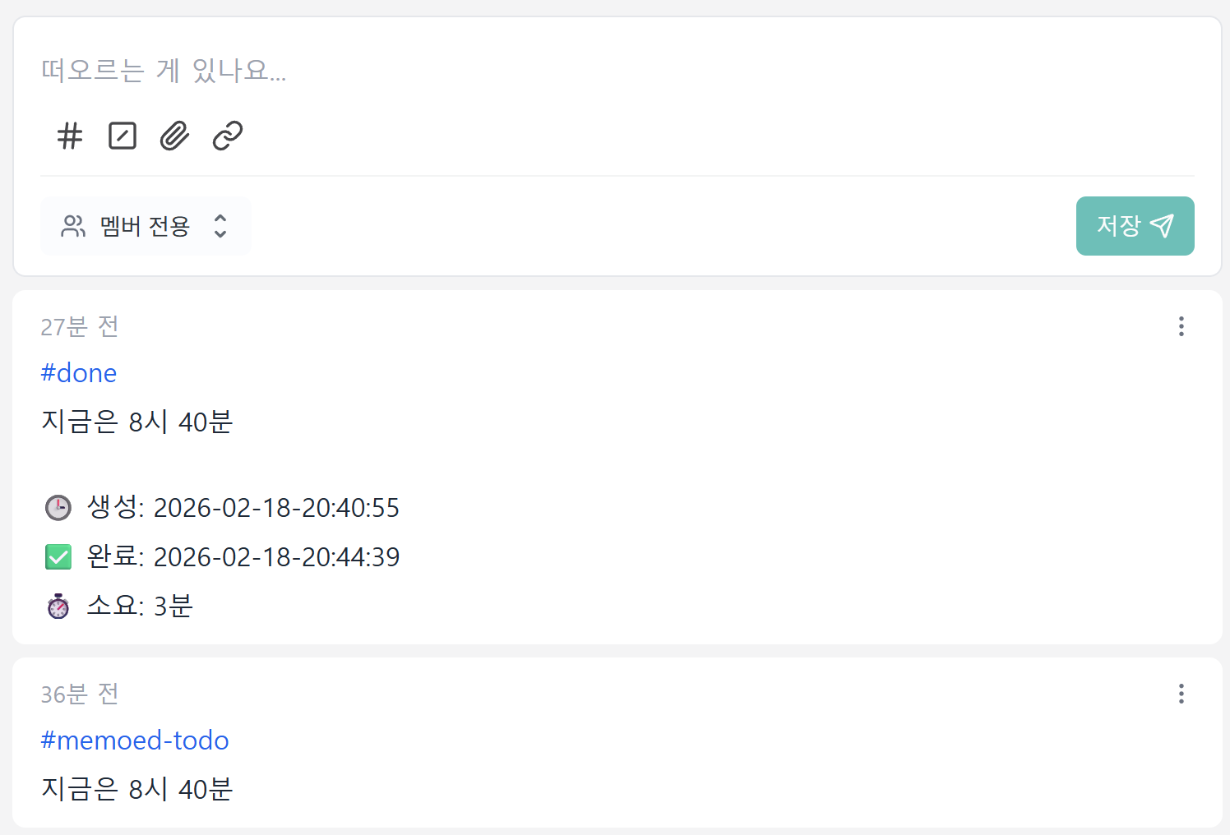Screen dimensions: 1230x835
Task: Click the 생성 2026-02-18-20:40:55 line
Action: point(243,508)
